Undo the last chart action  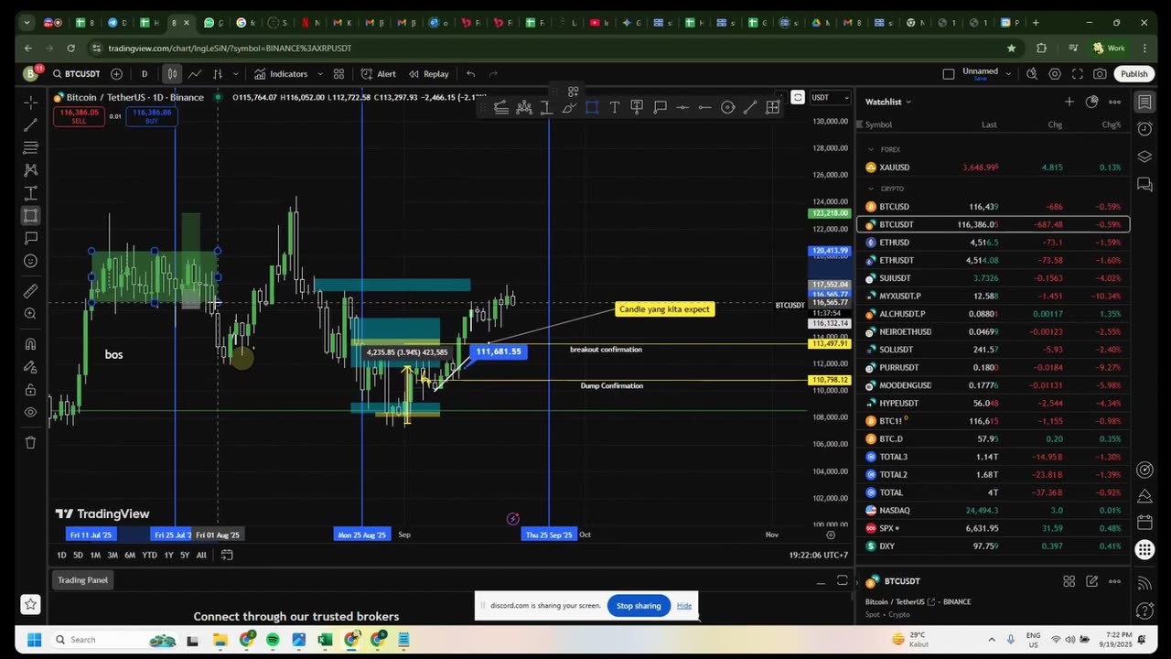coord(470,74)
